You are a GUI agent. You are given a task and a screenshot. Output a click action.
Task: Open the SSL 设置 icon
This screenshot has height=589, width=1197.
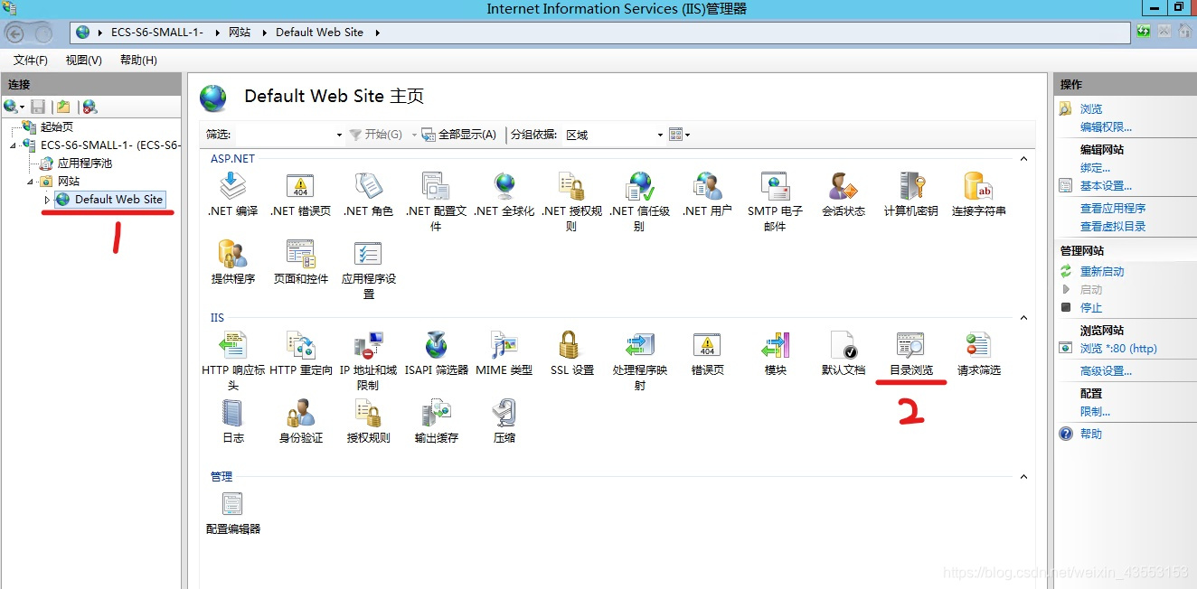click(x=571, y=347)
